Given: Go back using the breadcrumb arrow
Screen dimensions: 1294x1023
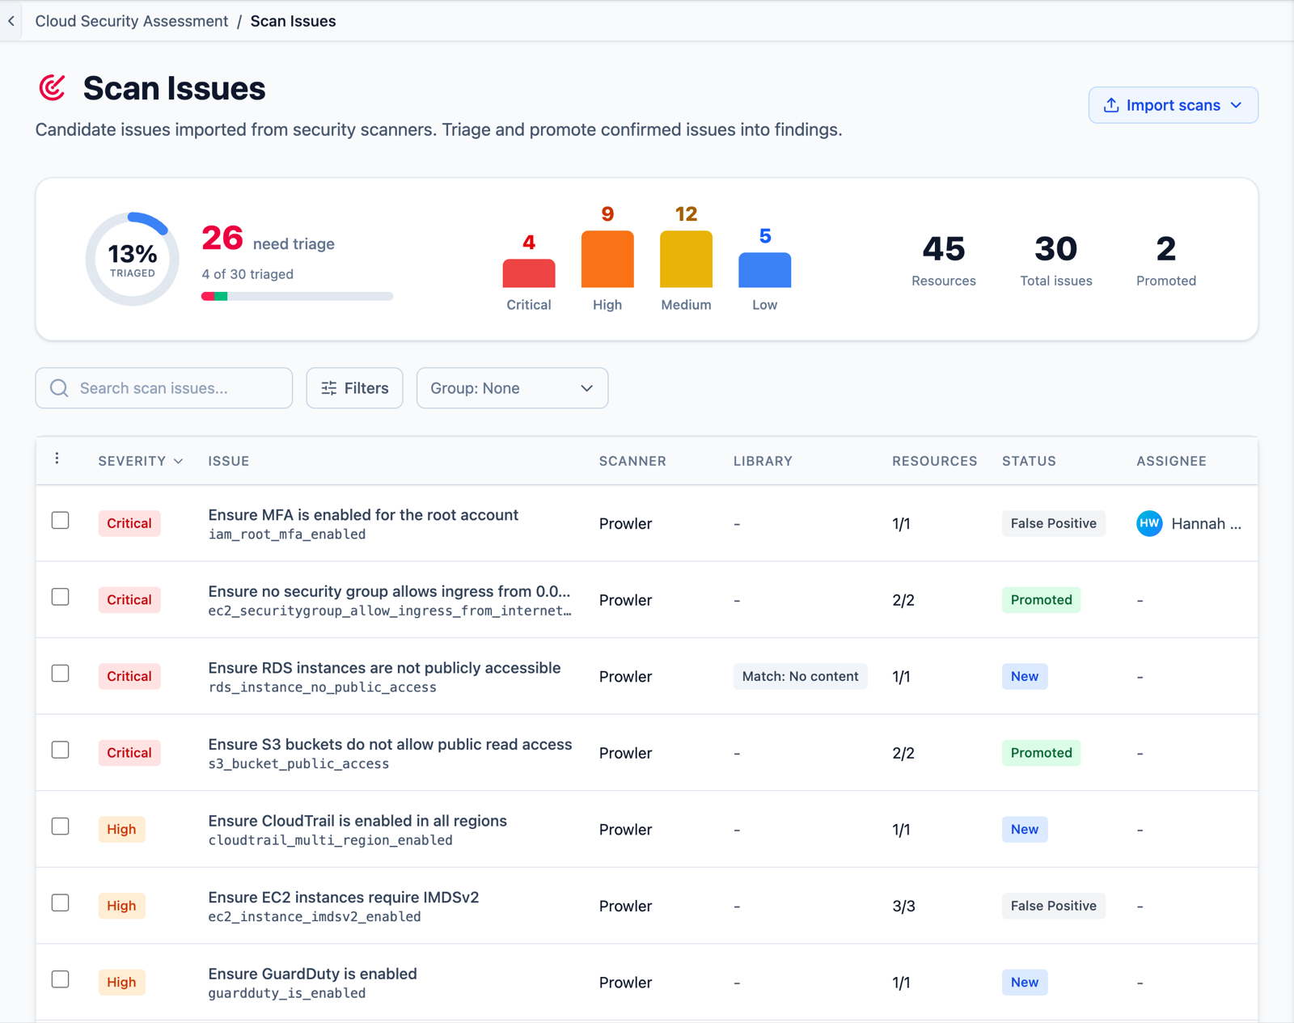Looking at the screenshot, I should (x=11, y=21).
